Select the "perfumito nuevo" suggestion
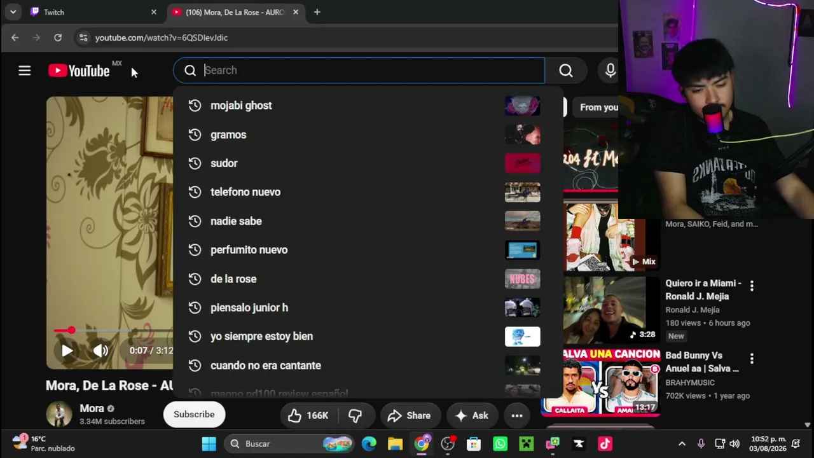814x458 pixels. (x=368, y=250)
